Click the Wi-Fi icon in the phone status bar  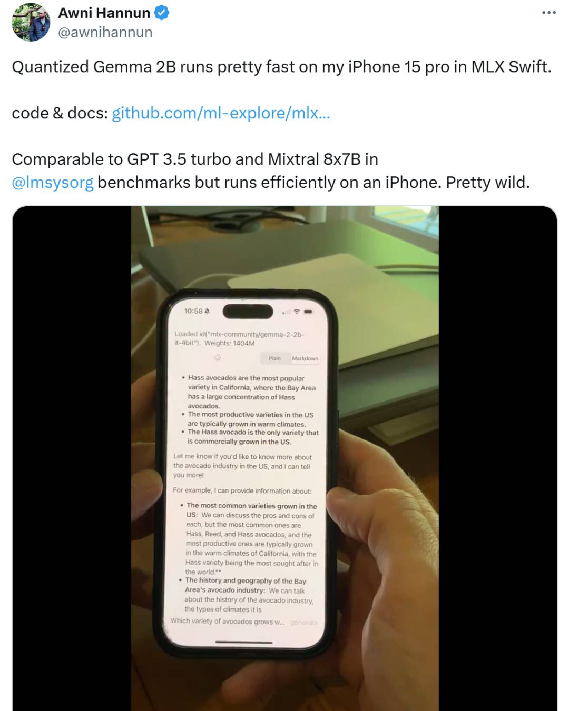coord(297,312)
